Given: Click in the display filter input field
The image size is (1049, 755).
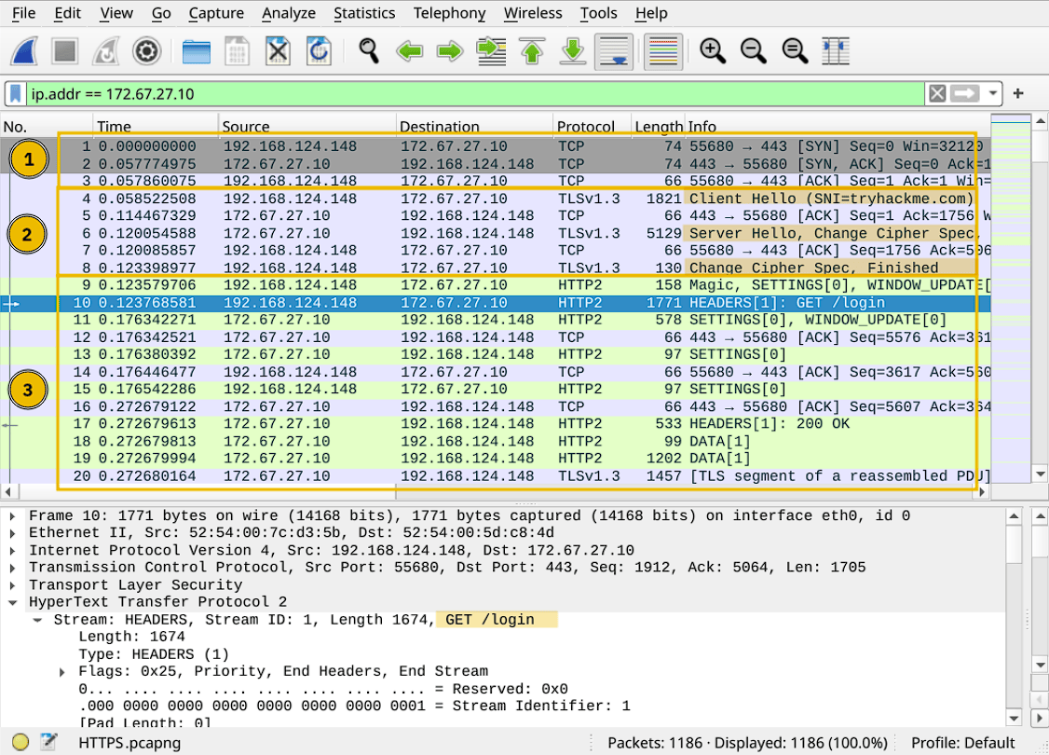Looking at the screenshot, I should coord(475,94).
